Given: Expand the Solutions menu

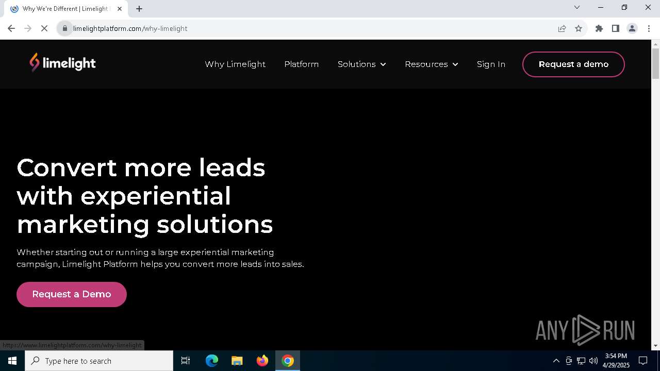Looking at the screenshot, I should [x=362, y=64].
